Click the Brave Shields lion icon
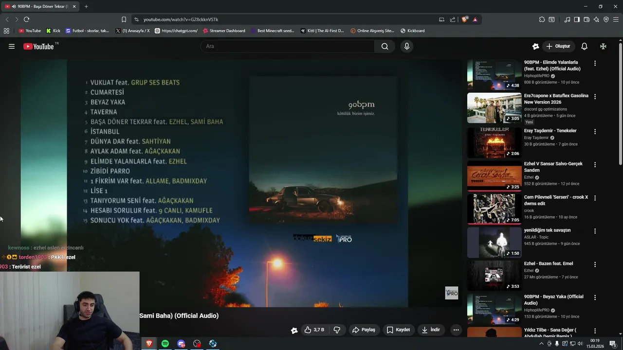Viewport: 623px width, 350px height. tap(464, 19)
